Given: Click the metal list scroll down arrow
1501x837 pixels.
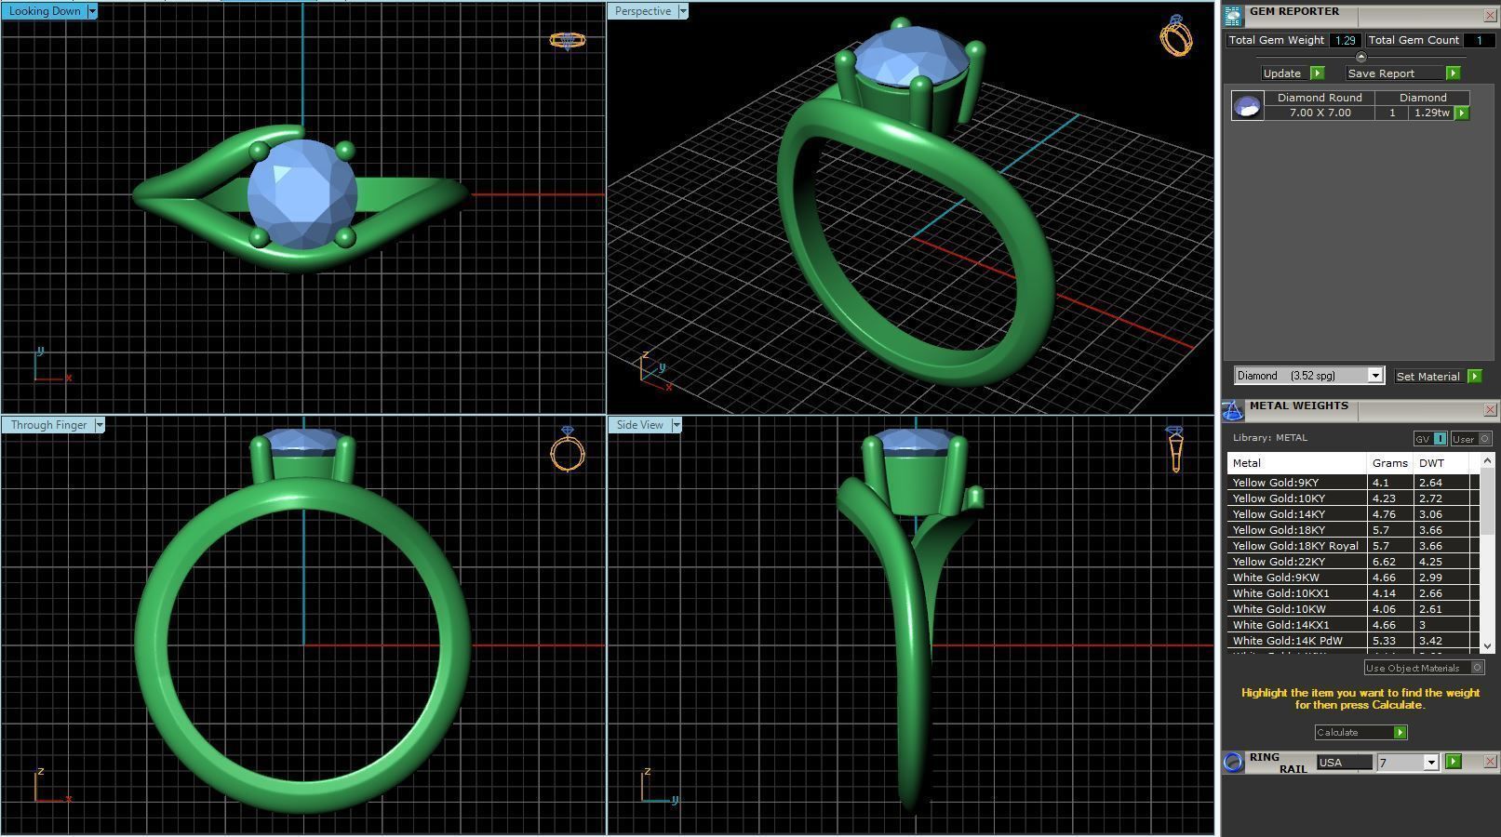Looking at the screenshot, I should [x=1486, y=645].
